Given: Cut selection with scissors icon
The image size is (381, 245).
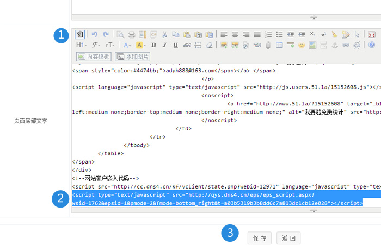Looking at the screenshot, I should (x=164, y=34).
